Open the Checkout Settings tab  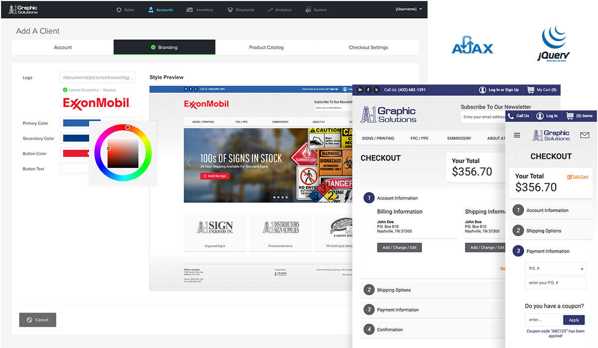click(368, 47)
